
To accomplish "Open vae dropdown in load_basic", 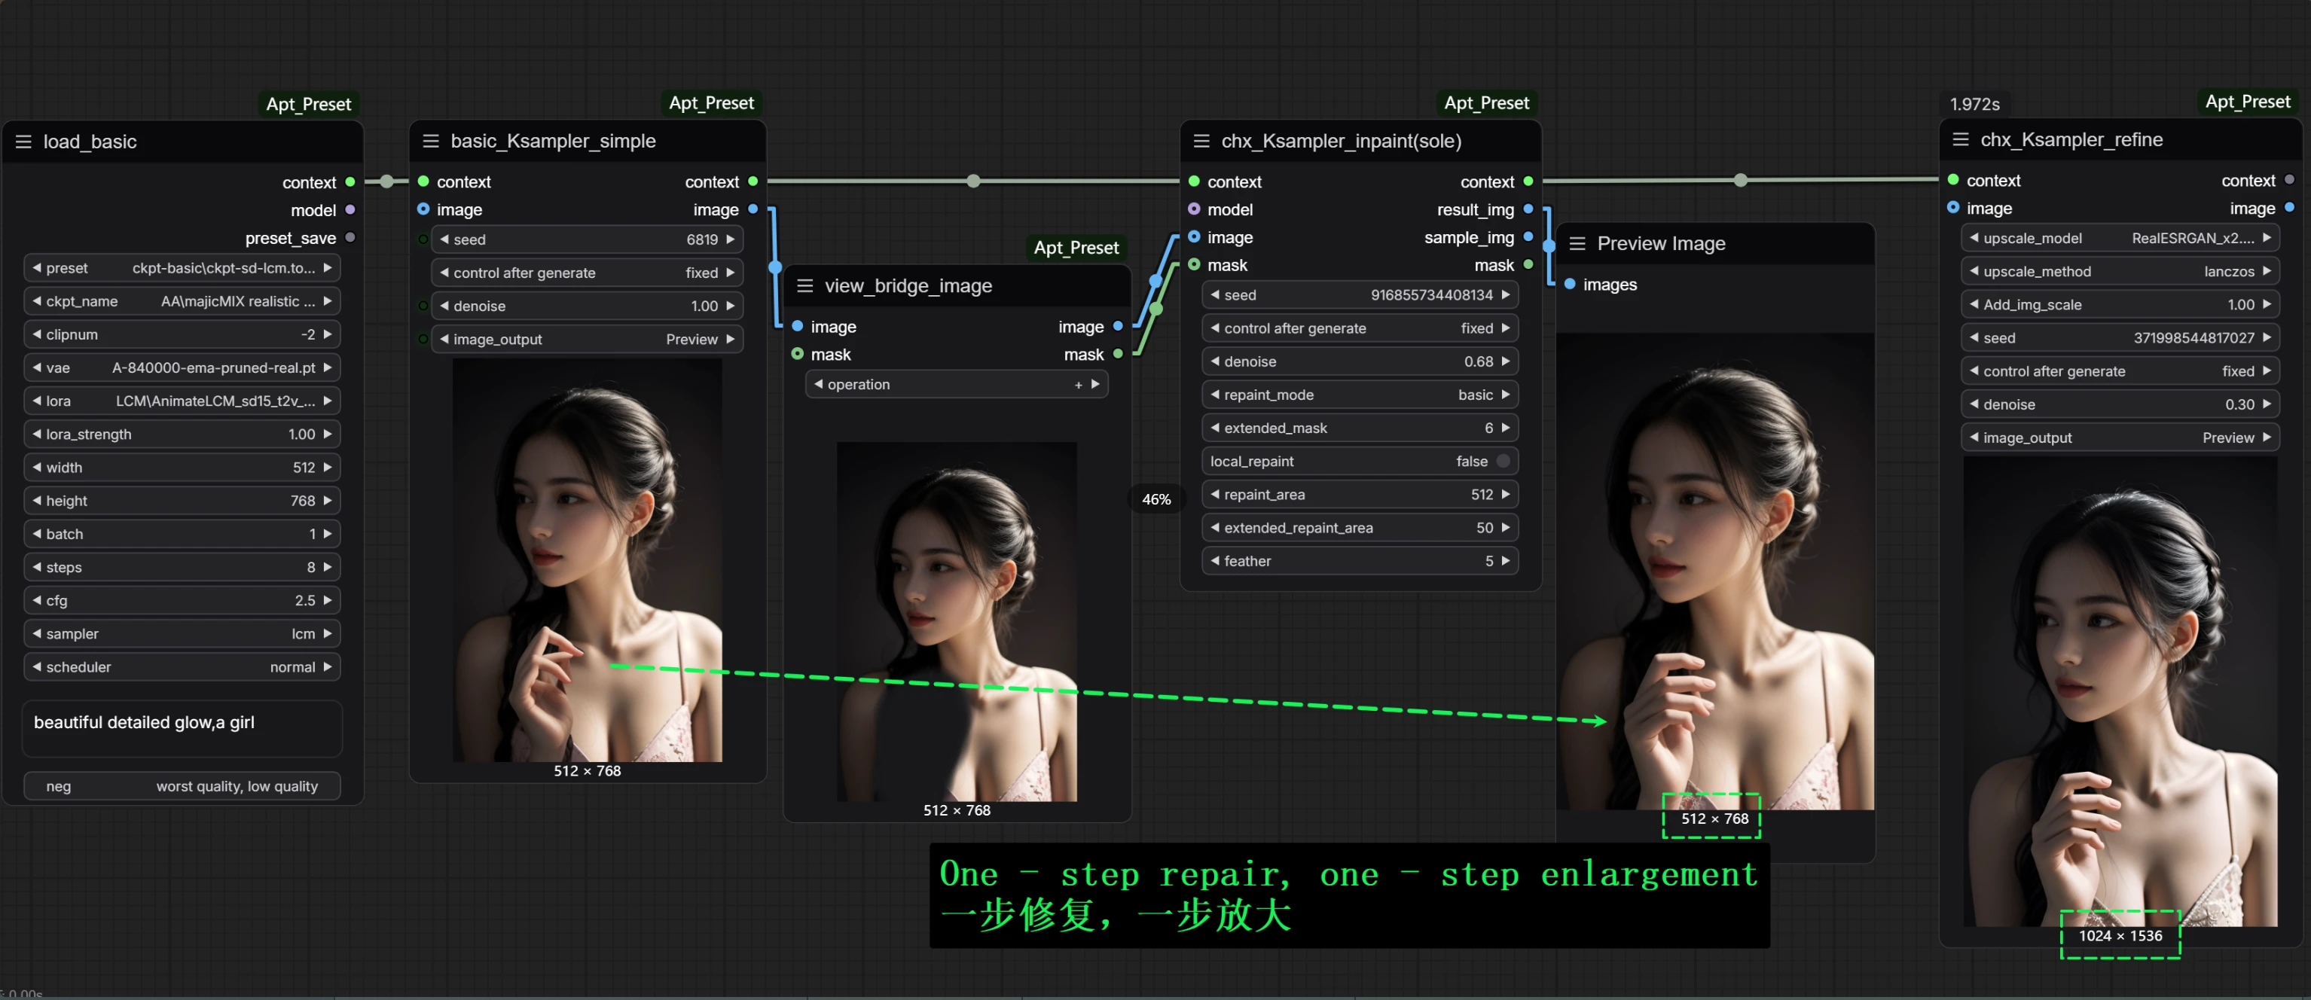I will (x=182, y=367).
